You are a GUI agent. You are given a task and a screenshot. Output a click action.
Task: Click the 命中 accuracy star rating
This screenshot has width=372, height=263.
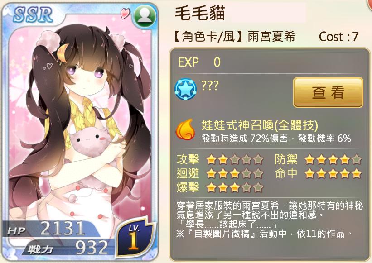coord(333,174)
